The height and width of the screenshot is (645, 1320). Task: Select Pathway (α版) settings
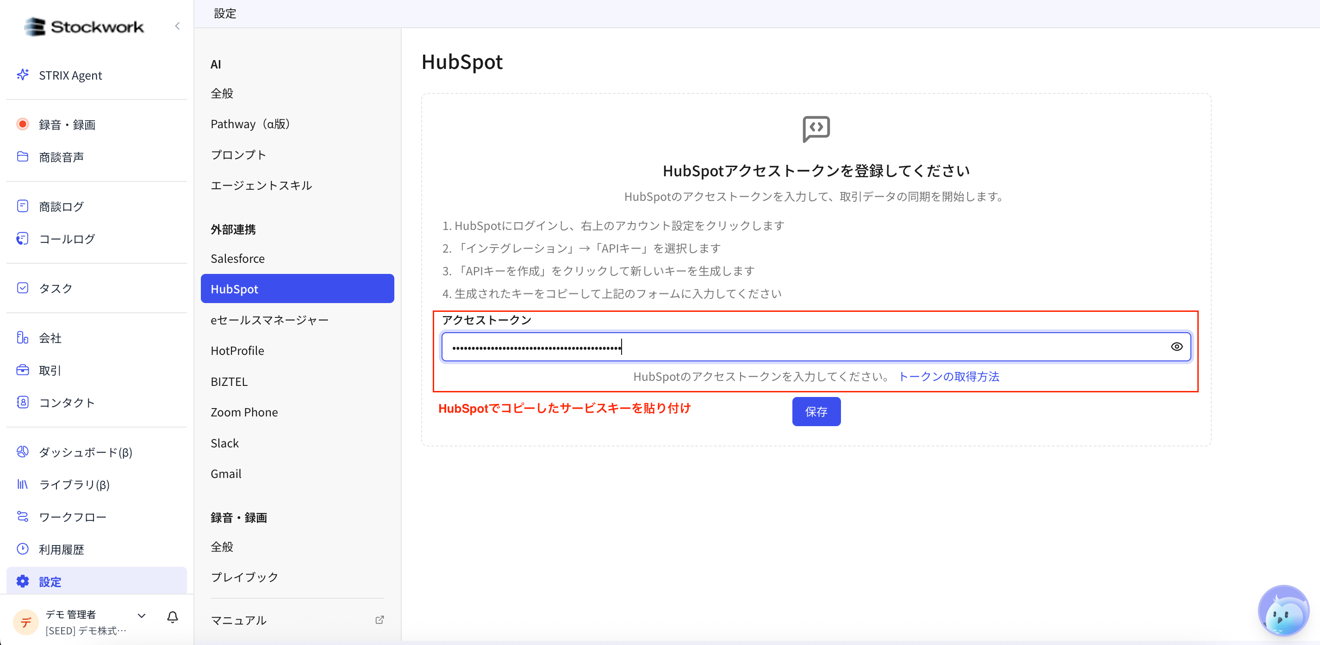(x=250, y=124)
